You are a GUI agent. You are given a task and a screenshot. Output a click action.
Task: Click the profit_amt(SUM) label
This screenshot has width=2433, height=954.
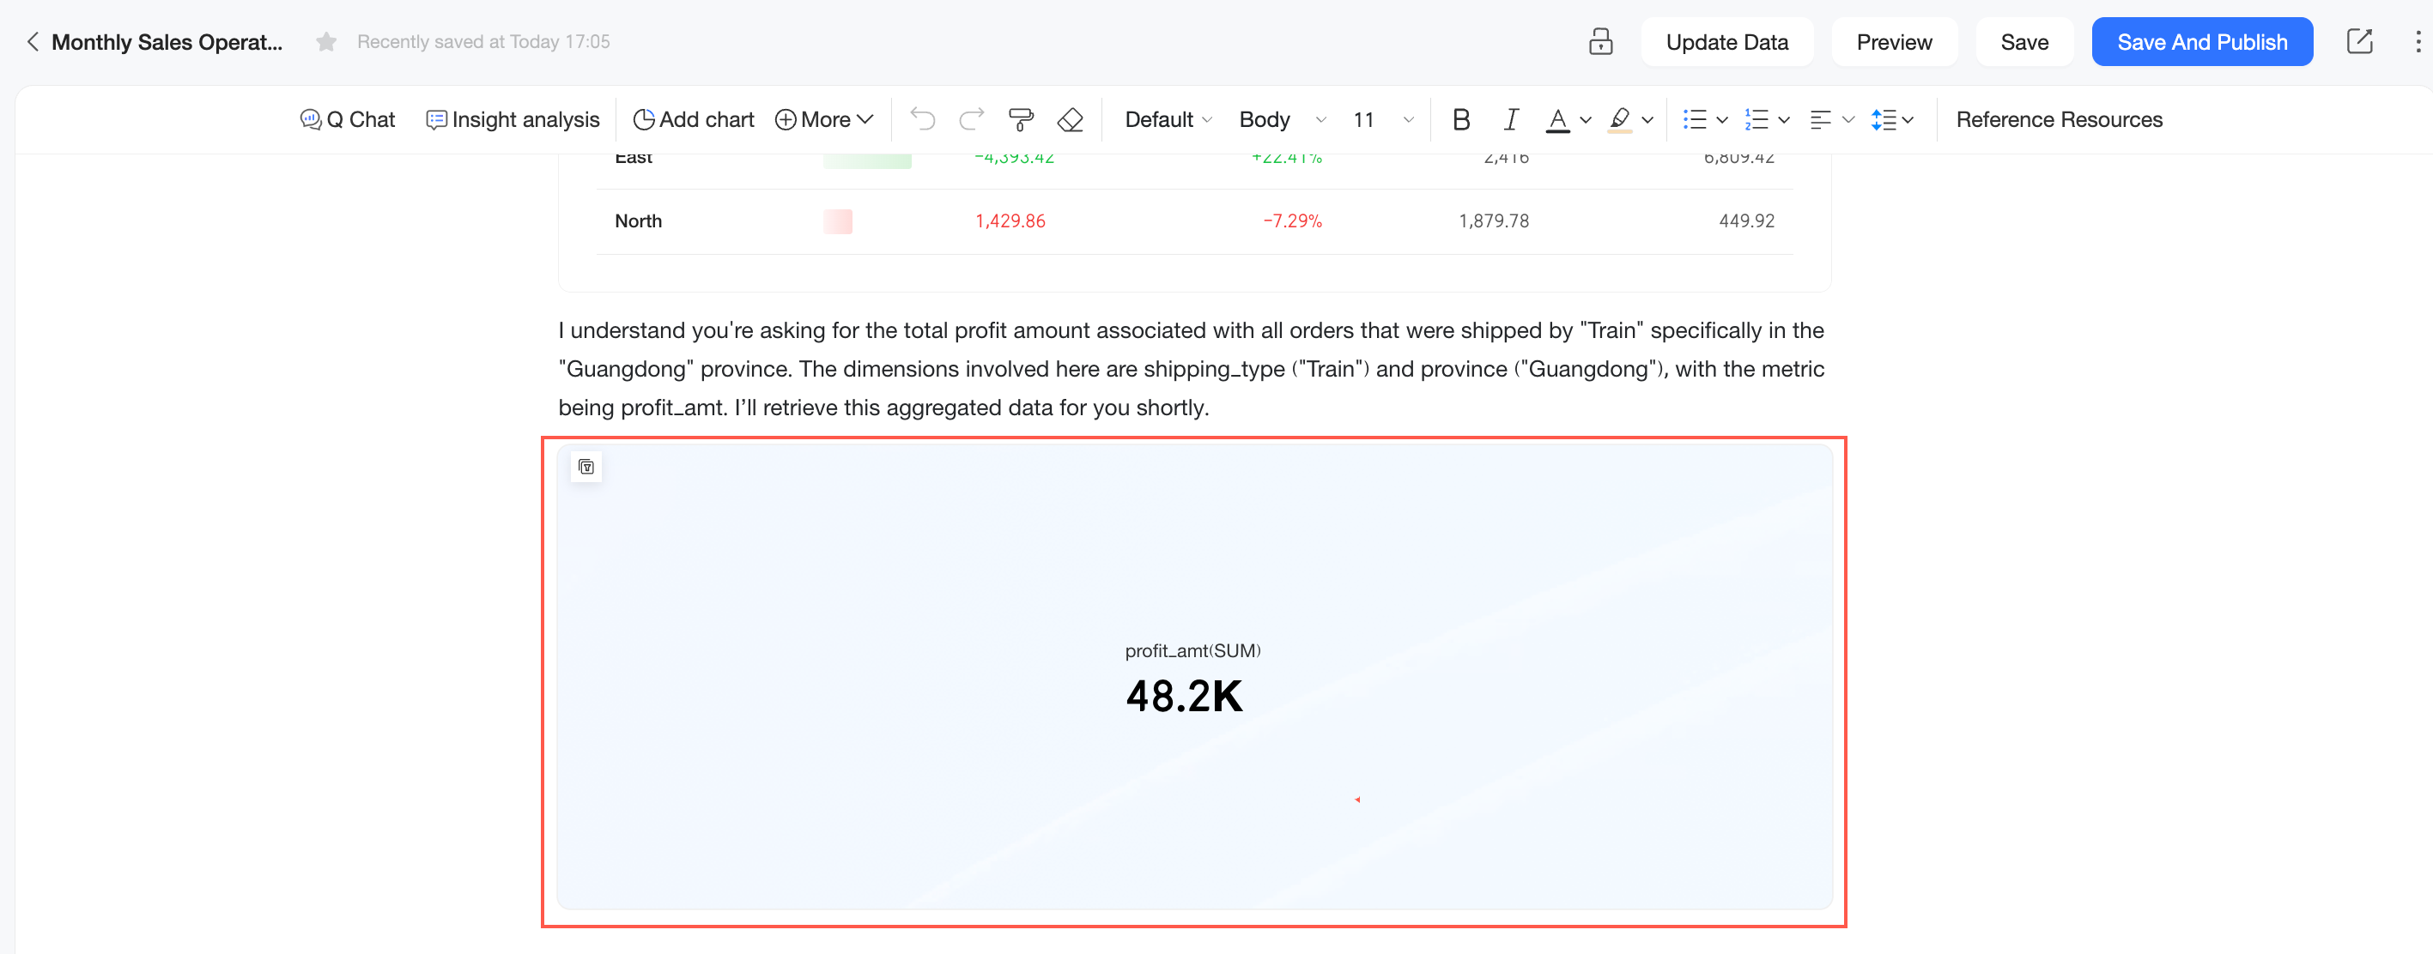[1192, 650]
